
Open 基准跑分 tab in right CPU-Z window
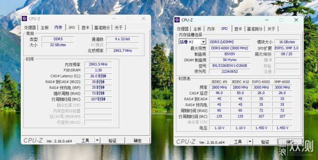pyautogui.click(x=255, y=29)
